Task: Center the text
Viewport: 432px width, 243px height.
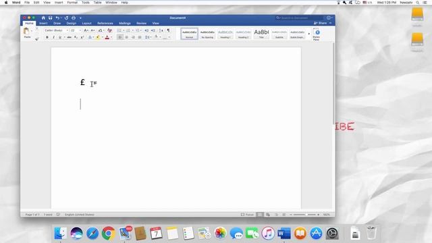Action: click(x=127, y=37)
